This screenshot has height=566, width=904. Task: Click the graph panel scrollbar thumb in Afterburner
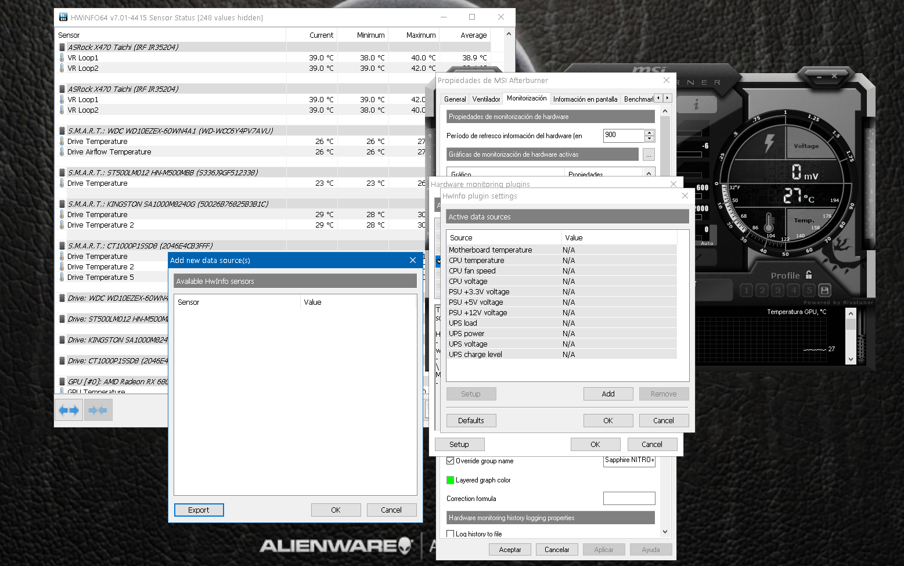coord(851,324)
